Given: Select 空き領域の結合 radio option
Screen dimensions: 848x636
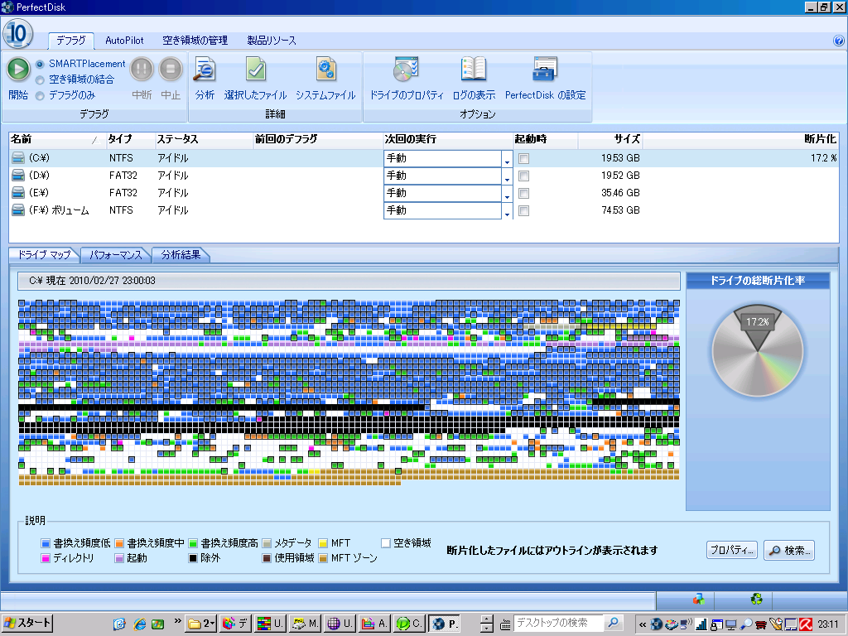Looking at the screenshot, I should pos(40,79).
